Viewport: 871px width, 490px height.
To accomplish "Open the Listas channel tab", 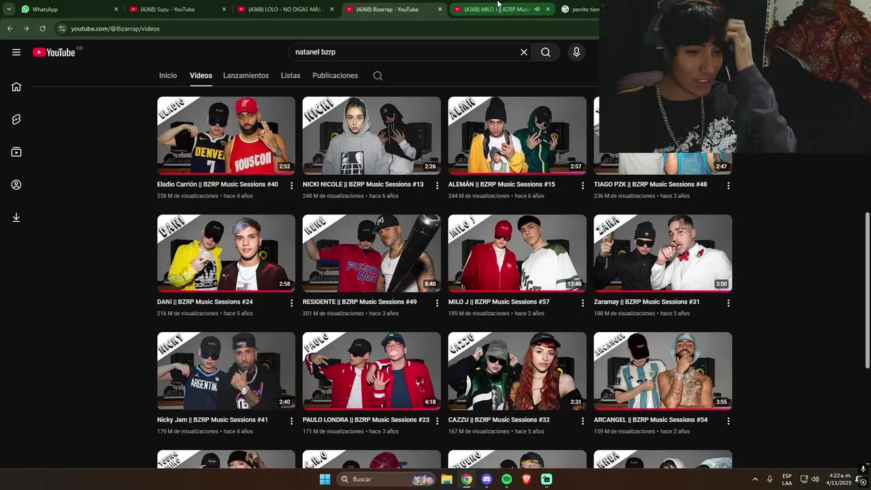I will [x=291, y=76].
